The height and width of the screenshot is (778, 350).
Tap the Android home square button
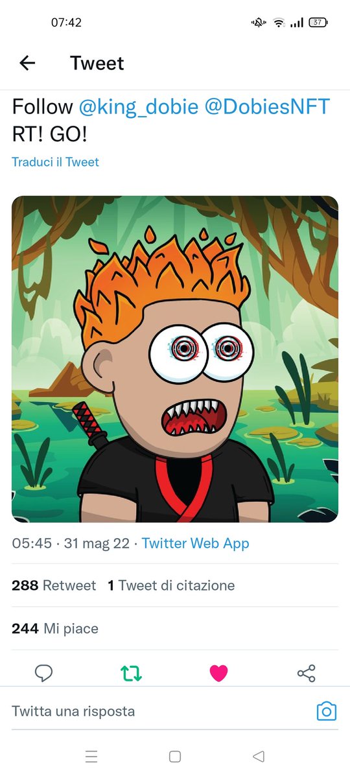[174, 756]
